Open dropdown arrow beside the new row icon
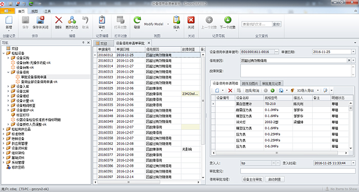 223,90
